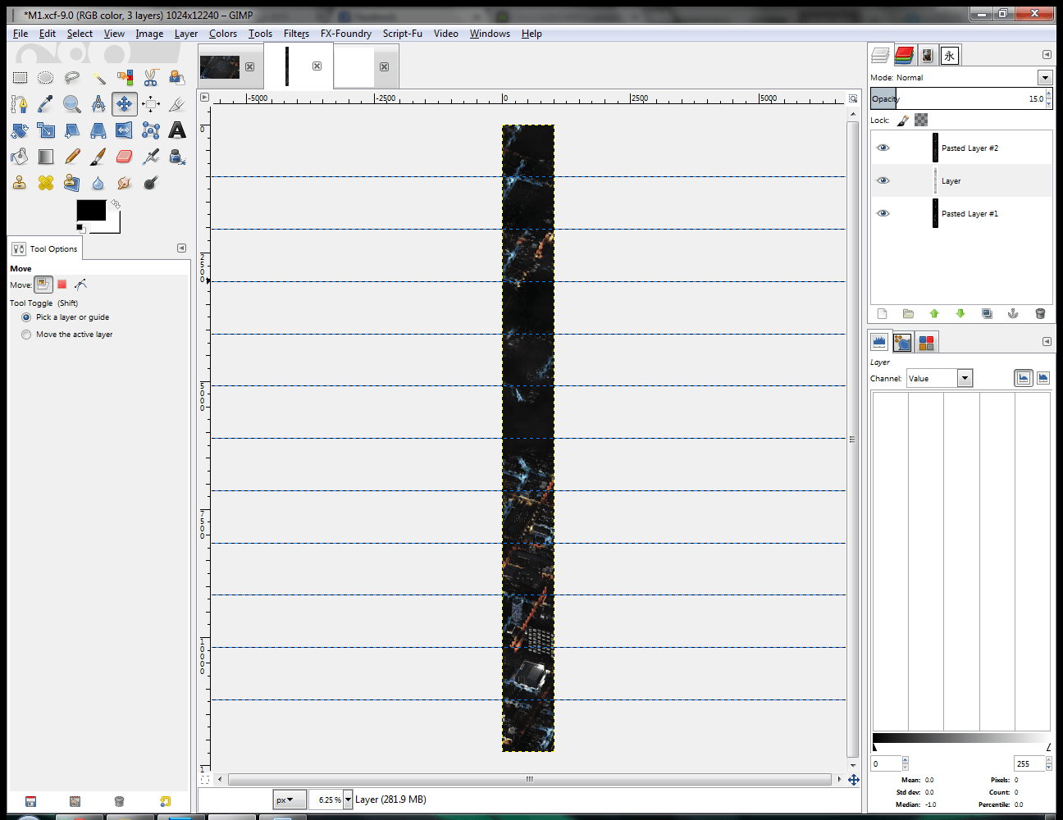Select the Scale tool
This screenshot has width=1063, height=820.
[46, 130]
